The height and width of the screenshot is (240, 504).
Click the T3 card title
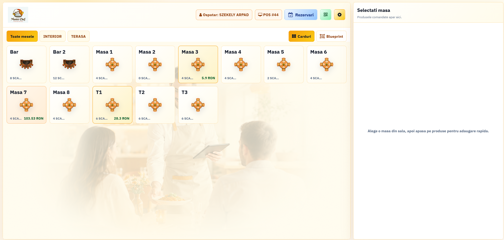click(x=185, y=92)
